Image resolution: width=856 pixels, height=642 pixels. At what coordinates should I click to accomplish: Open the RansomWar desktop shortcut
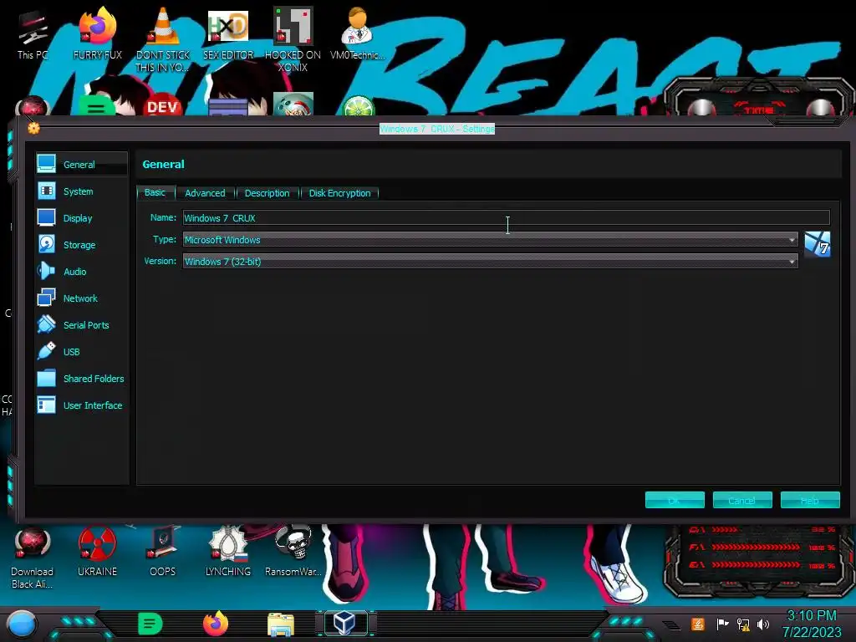point(293,552)
